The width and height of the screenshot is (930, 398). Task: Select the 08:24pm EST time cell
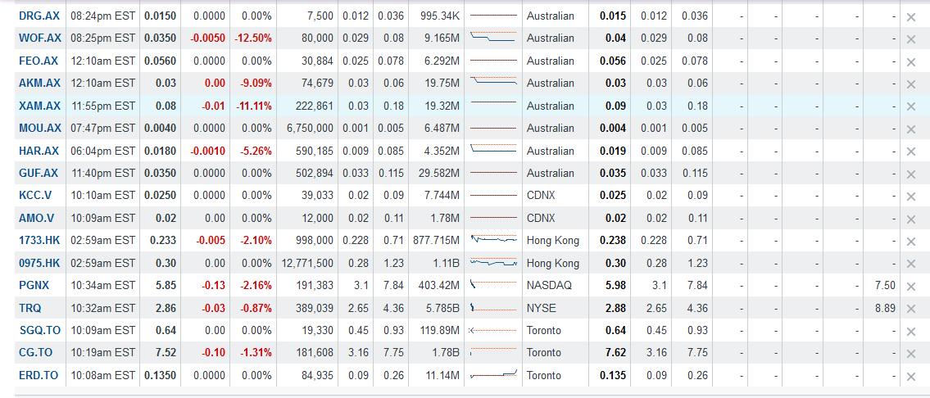(x=102, y=16)
